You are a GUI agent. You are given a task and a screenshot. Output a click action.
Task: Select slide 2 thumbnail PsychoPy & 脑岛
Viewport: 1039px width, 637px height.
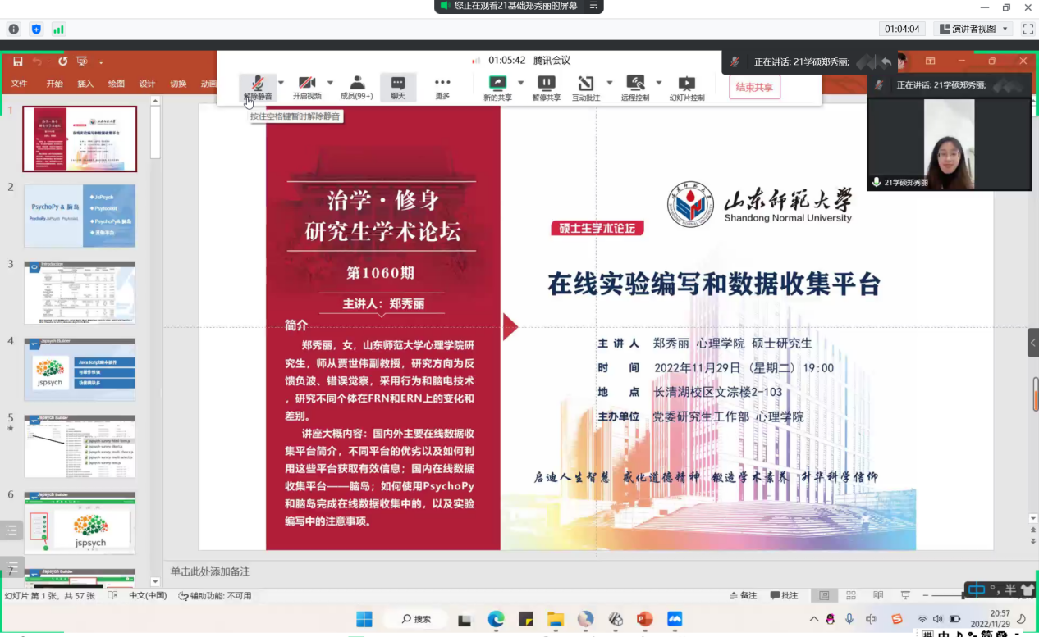click(80, 216)
